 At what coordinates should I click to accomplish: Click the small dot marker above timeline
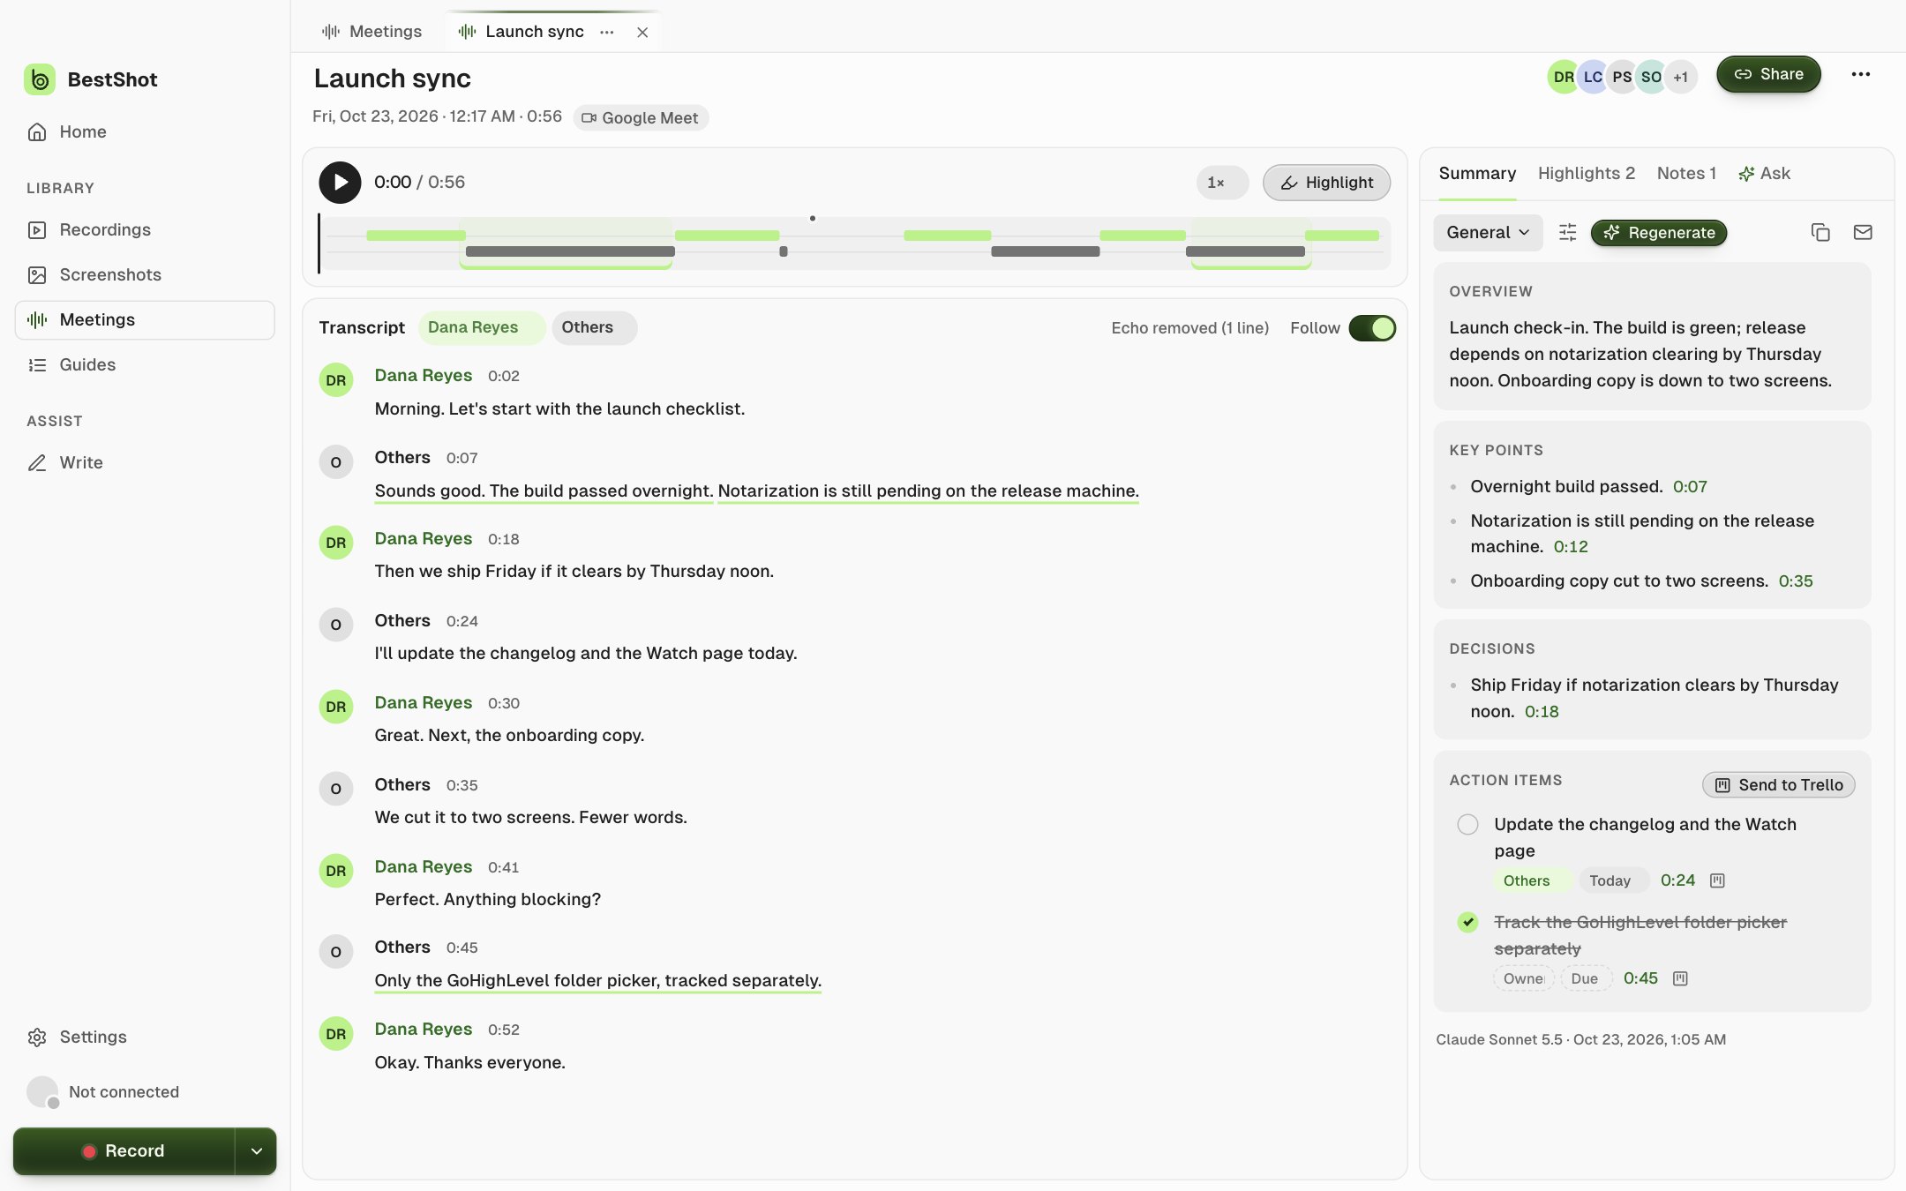[x=812, y=218]
